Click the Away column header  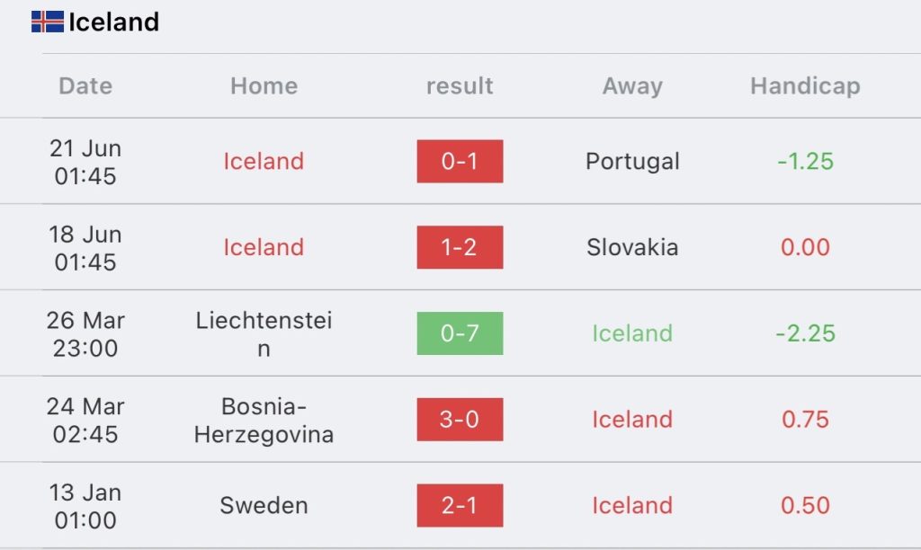tap(632, 86)
